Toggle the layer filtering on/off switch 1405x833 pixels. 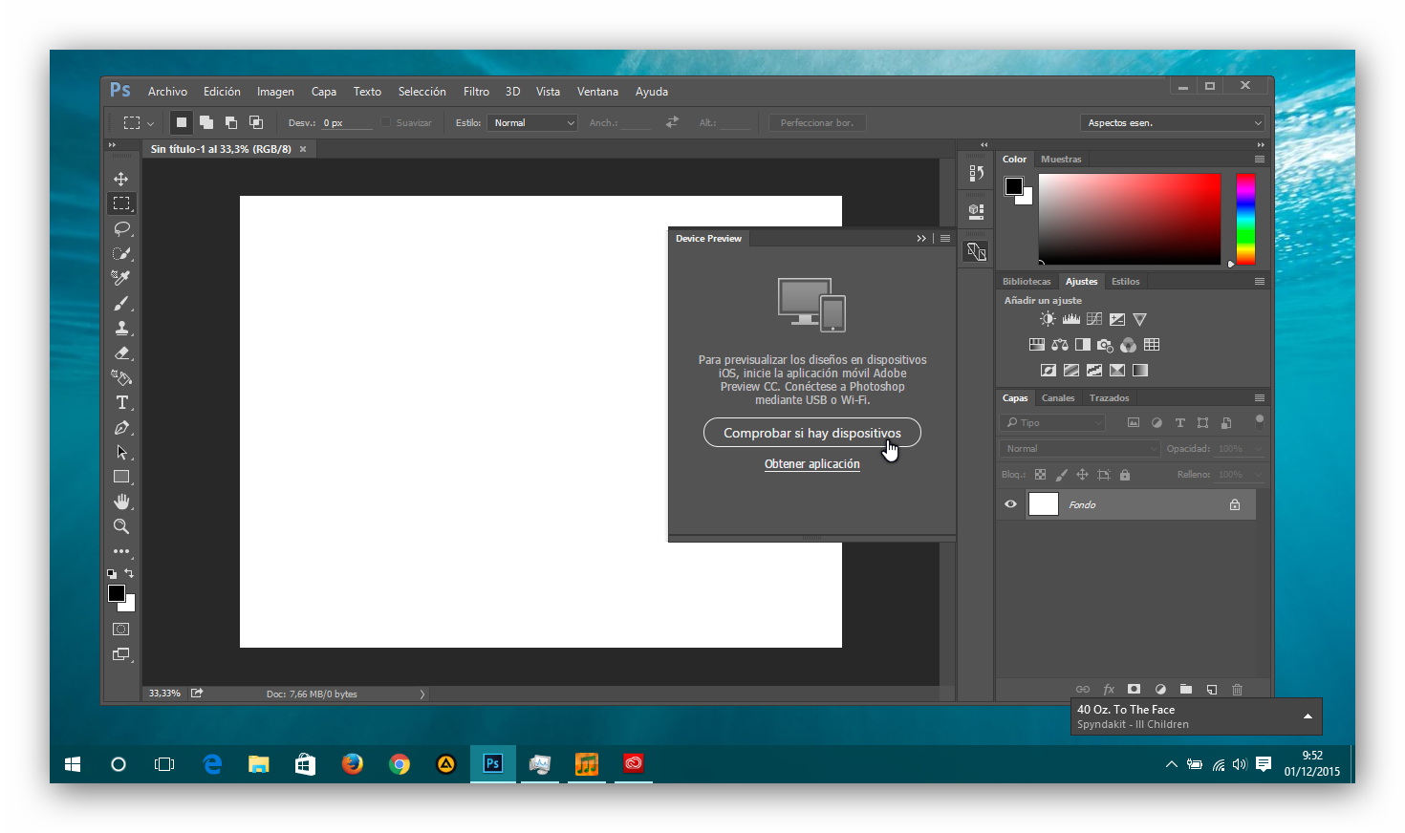point(1260,420)
